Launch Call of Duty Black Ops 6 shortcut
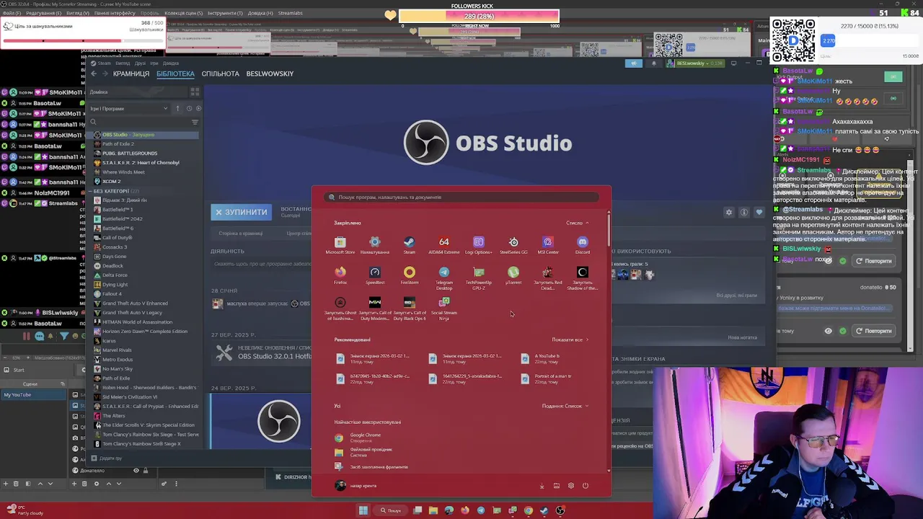The image size is (923, 519). coord(409,309)
